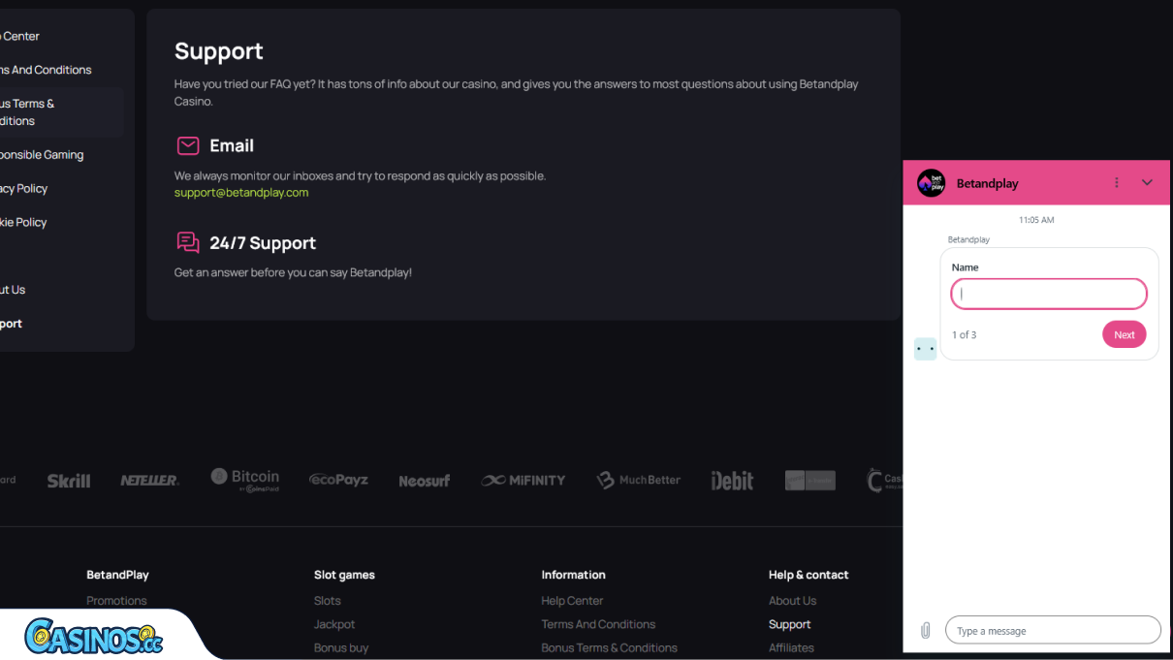
Task: Open Slots footer link
Action: pyautogui.click(x=328, y=601)
